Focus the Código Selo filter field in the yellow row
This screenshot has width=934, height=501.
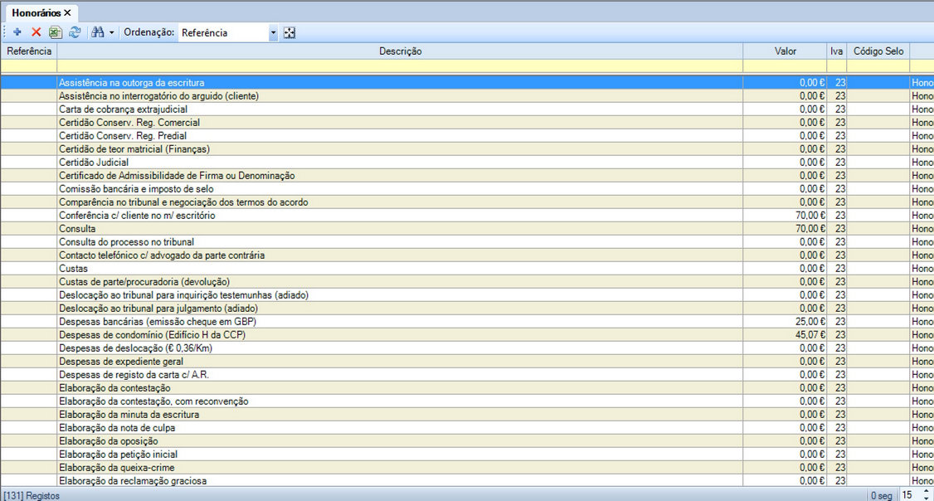[878, 66]
